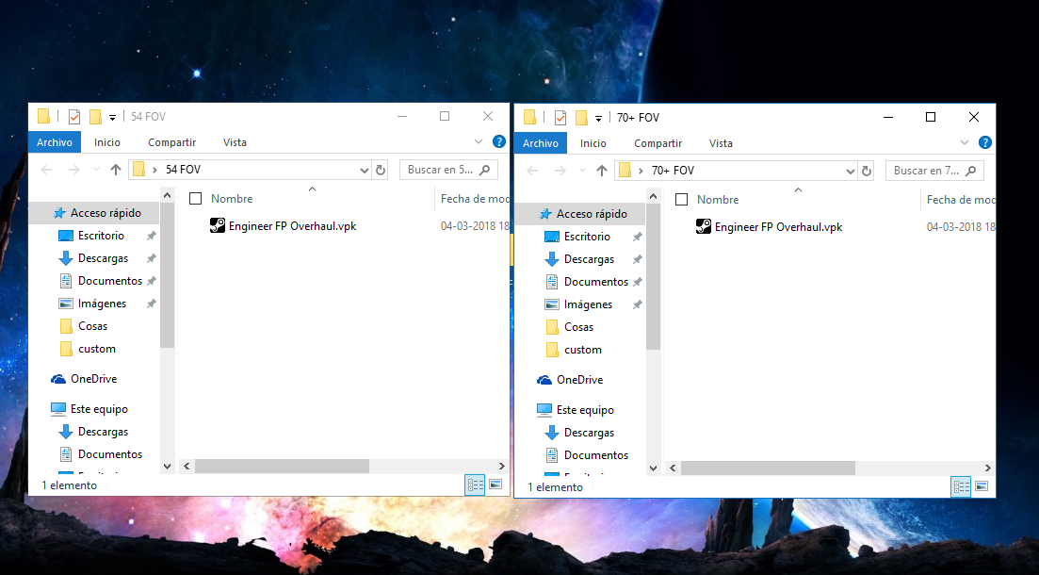
Task: Click the help icon in 54 FOV window
Action: (499, 141)
